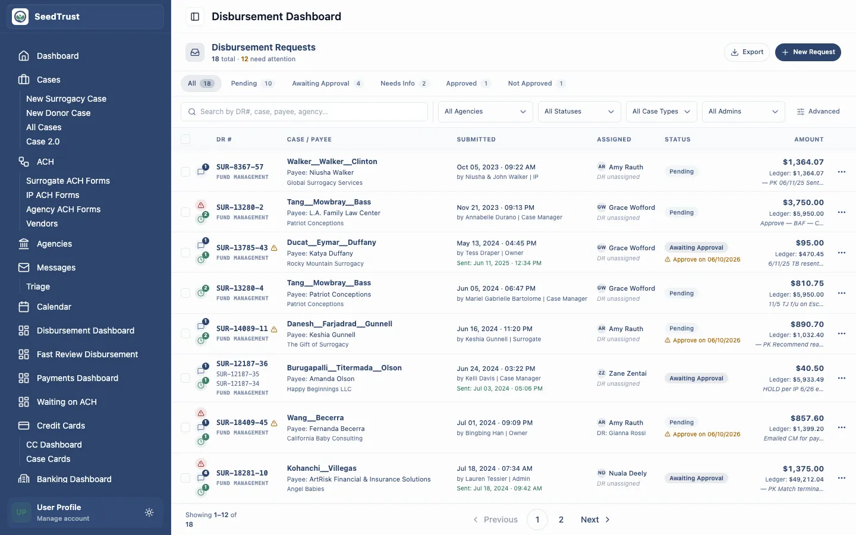Image resolution: width=856 pixels, height=535 pixels.
Task: Open the All Admins dropdown
Action: click(744, 112)
